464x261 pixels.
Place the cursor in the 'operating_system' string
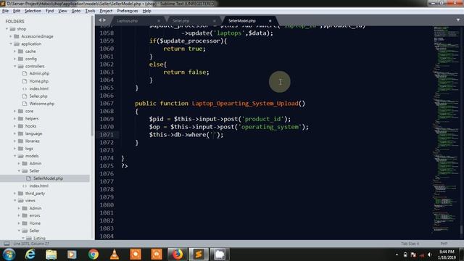tap(270, 127)
